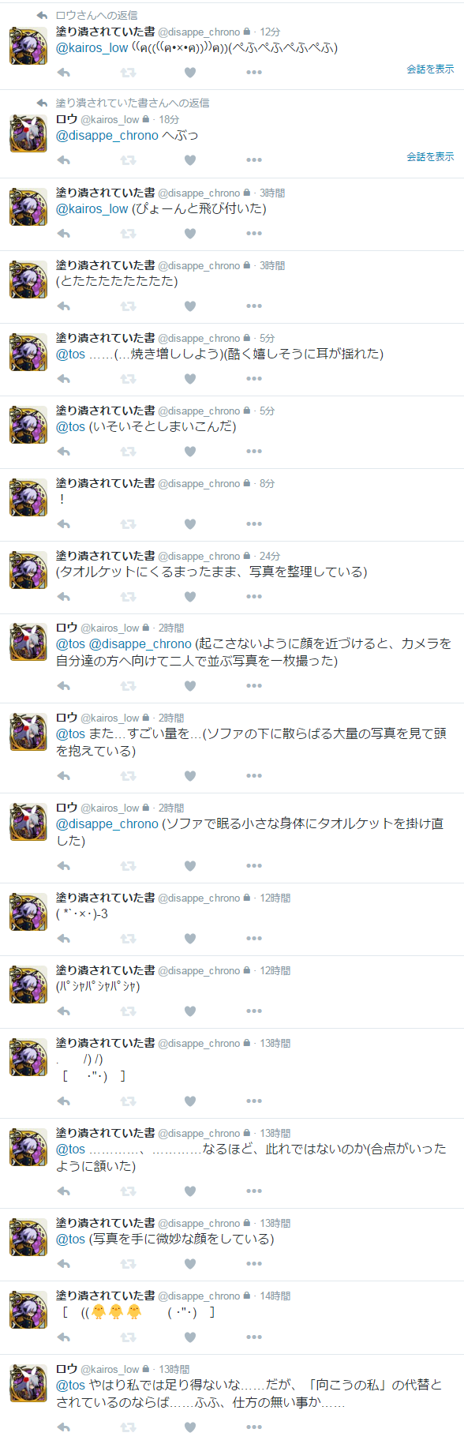Screen dimensions: 464x1444
Task: Favorite the タオルケットにくるまった tweet
Action: click(190, 596)
